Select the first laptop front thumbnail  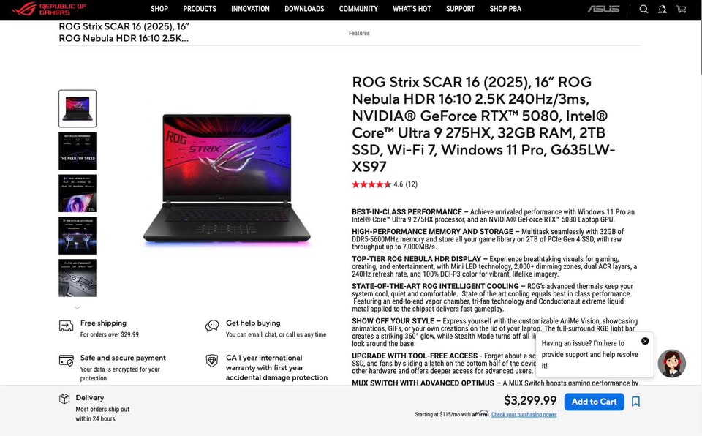tap(78, 108)
